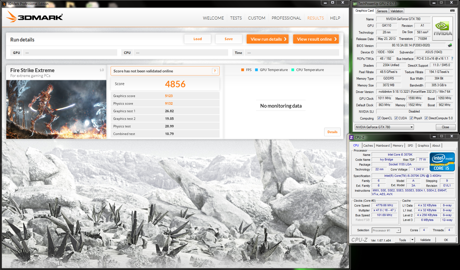Click the Details button
The width and height of the screenshot is (460, 270).
332,132
